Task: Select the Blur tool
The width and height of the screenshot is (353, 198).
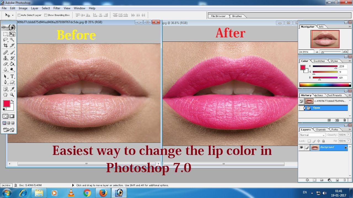Action: pos(5,70)
